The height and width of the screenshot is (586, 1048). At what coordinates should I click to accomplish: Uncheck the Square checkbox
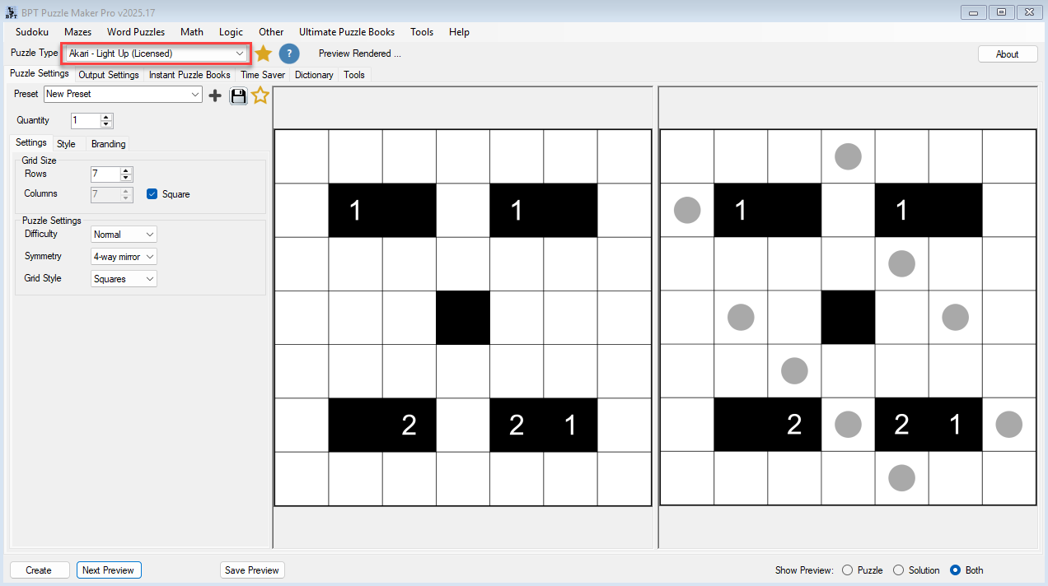(152, 194)
